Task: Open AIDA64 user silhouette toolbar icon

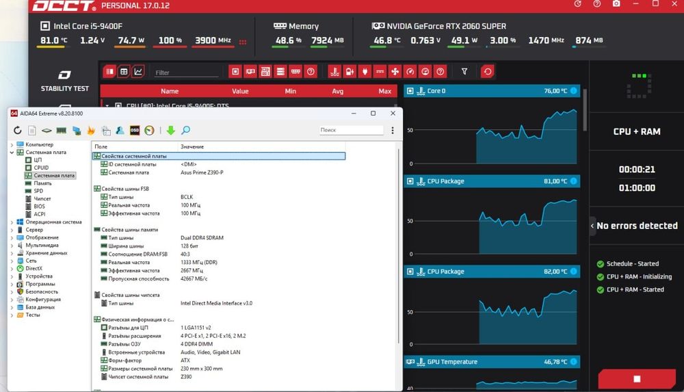Action: point(120,130)
